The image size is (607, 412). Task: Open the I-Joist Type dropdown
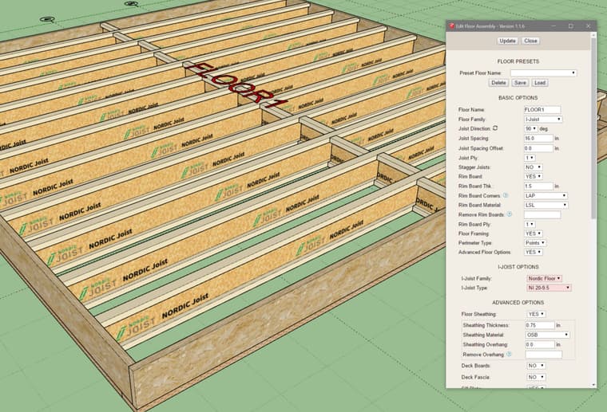[x=548, y=287]
